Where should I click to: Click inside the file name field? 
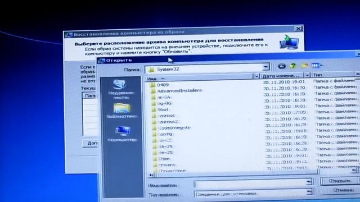250,183
